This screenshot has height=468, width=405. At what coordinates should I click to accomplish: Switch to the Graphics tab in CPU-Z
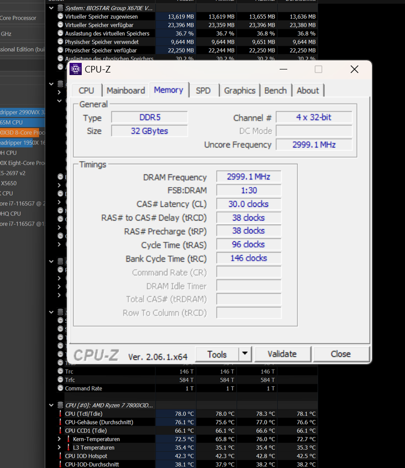240,90
